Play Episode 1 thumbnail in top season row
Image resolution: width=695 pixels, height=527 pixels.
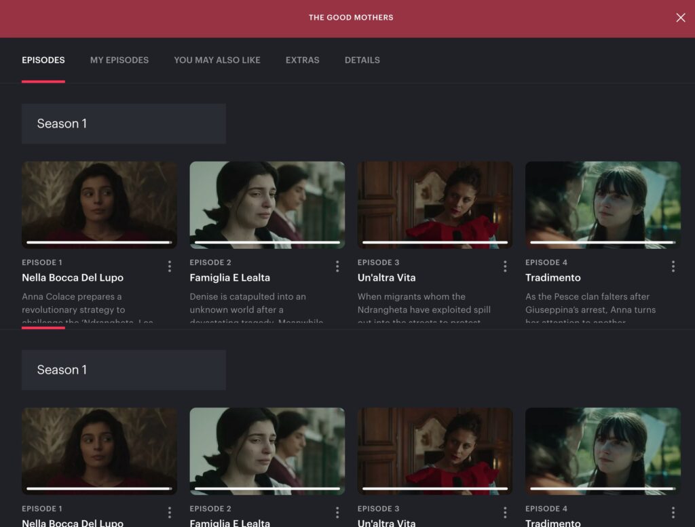[99, 205]
